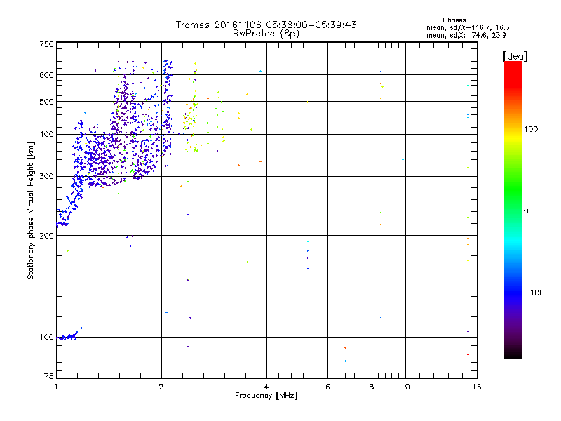Click the y-axis tick label '750'

[x=46, y=44]
